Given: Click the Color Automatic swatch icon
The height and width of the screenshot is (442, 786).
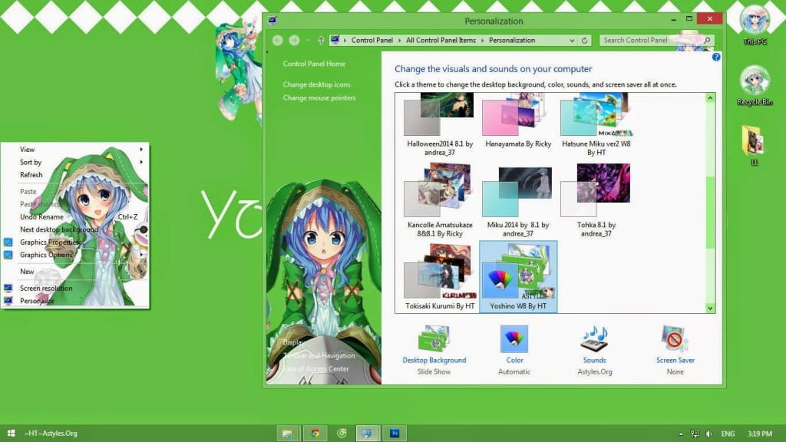Looking at the screenshot, I should (514, 339).
